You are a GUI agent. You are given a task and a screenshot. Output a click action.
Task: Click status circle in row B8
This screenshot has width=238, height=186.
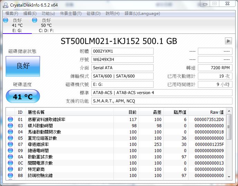pos(10,175)
